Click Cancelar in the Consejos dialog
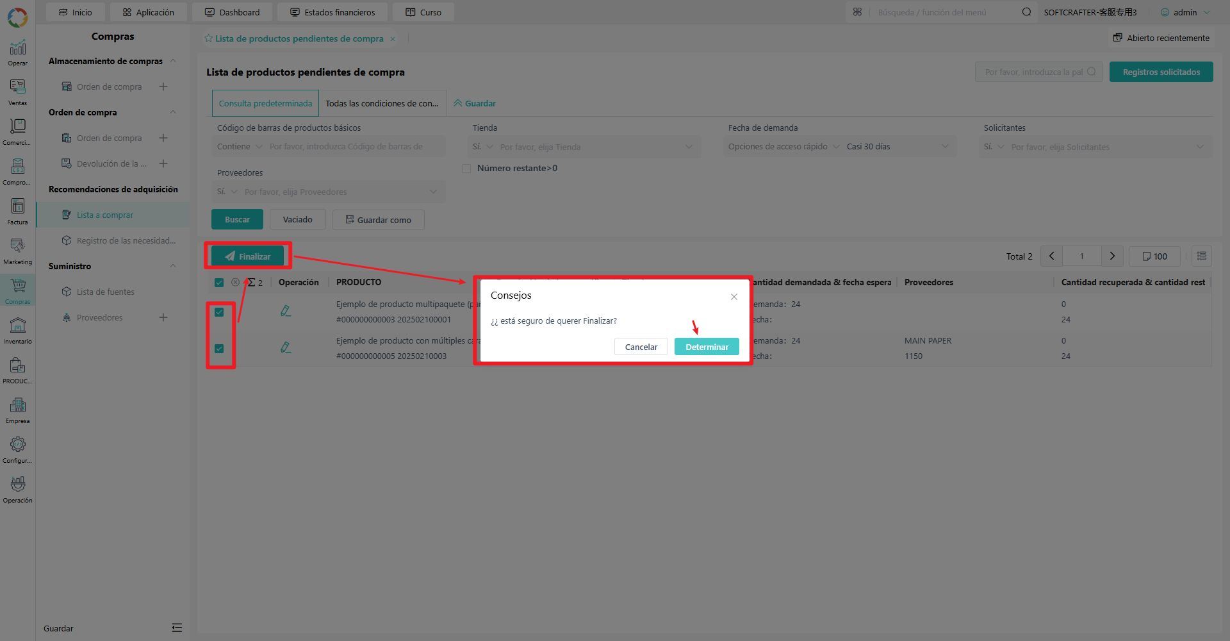Viewport: 1230px width, 641px height. (x=641, y=347)
